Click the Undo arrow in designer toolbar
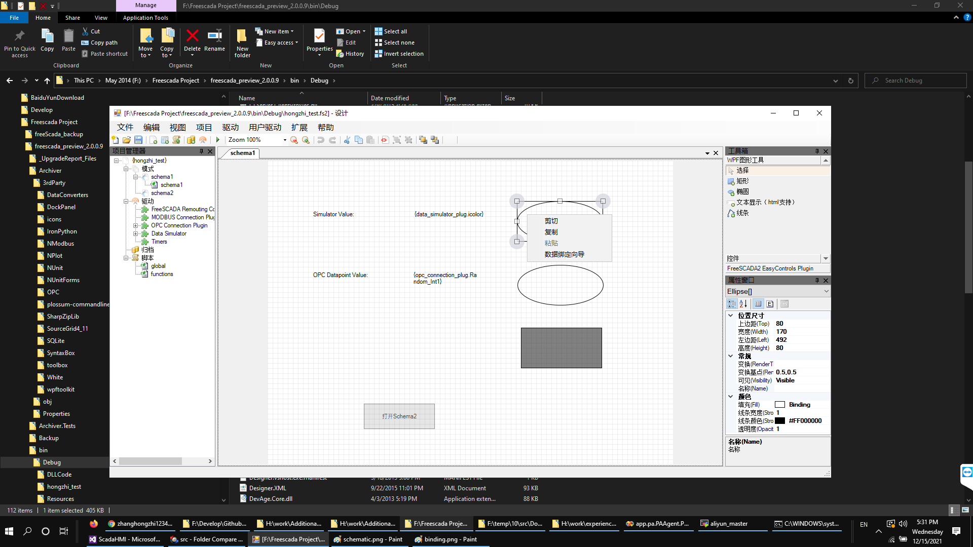The width and height of the screenshot is (973, 547). click(x=321, y=140)
